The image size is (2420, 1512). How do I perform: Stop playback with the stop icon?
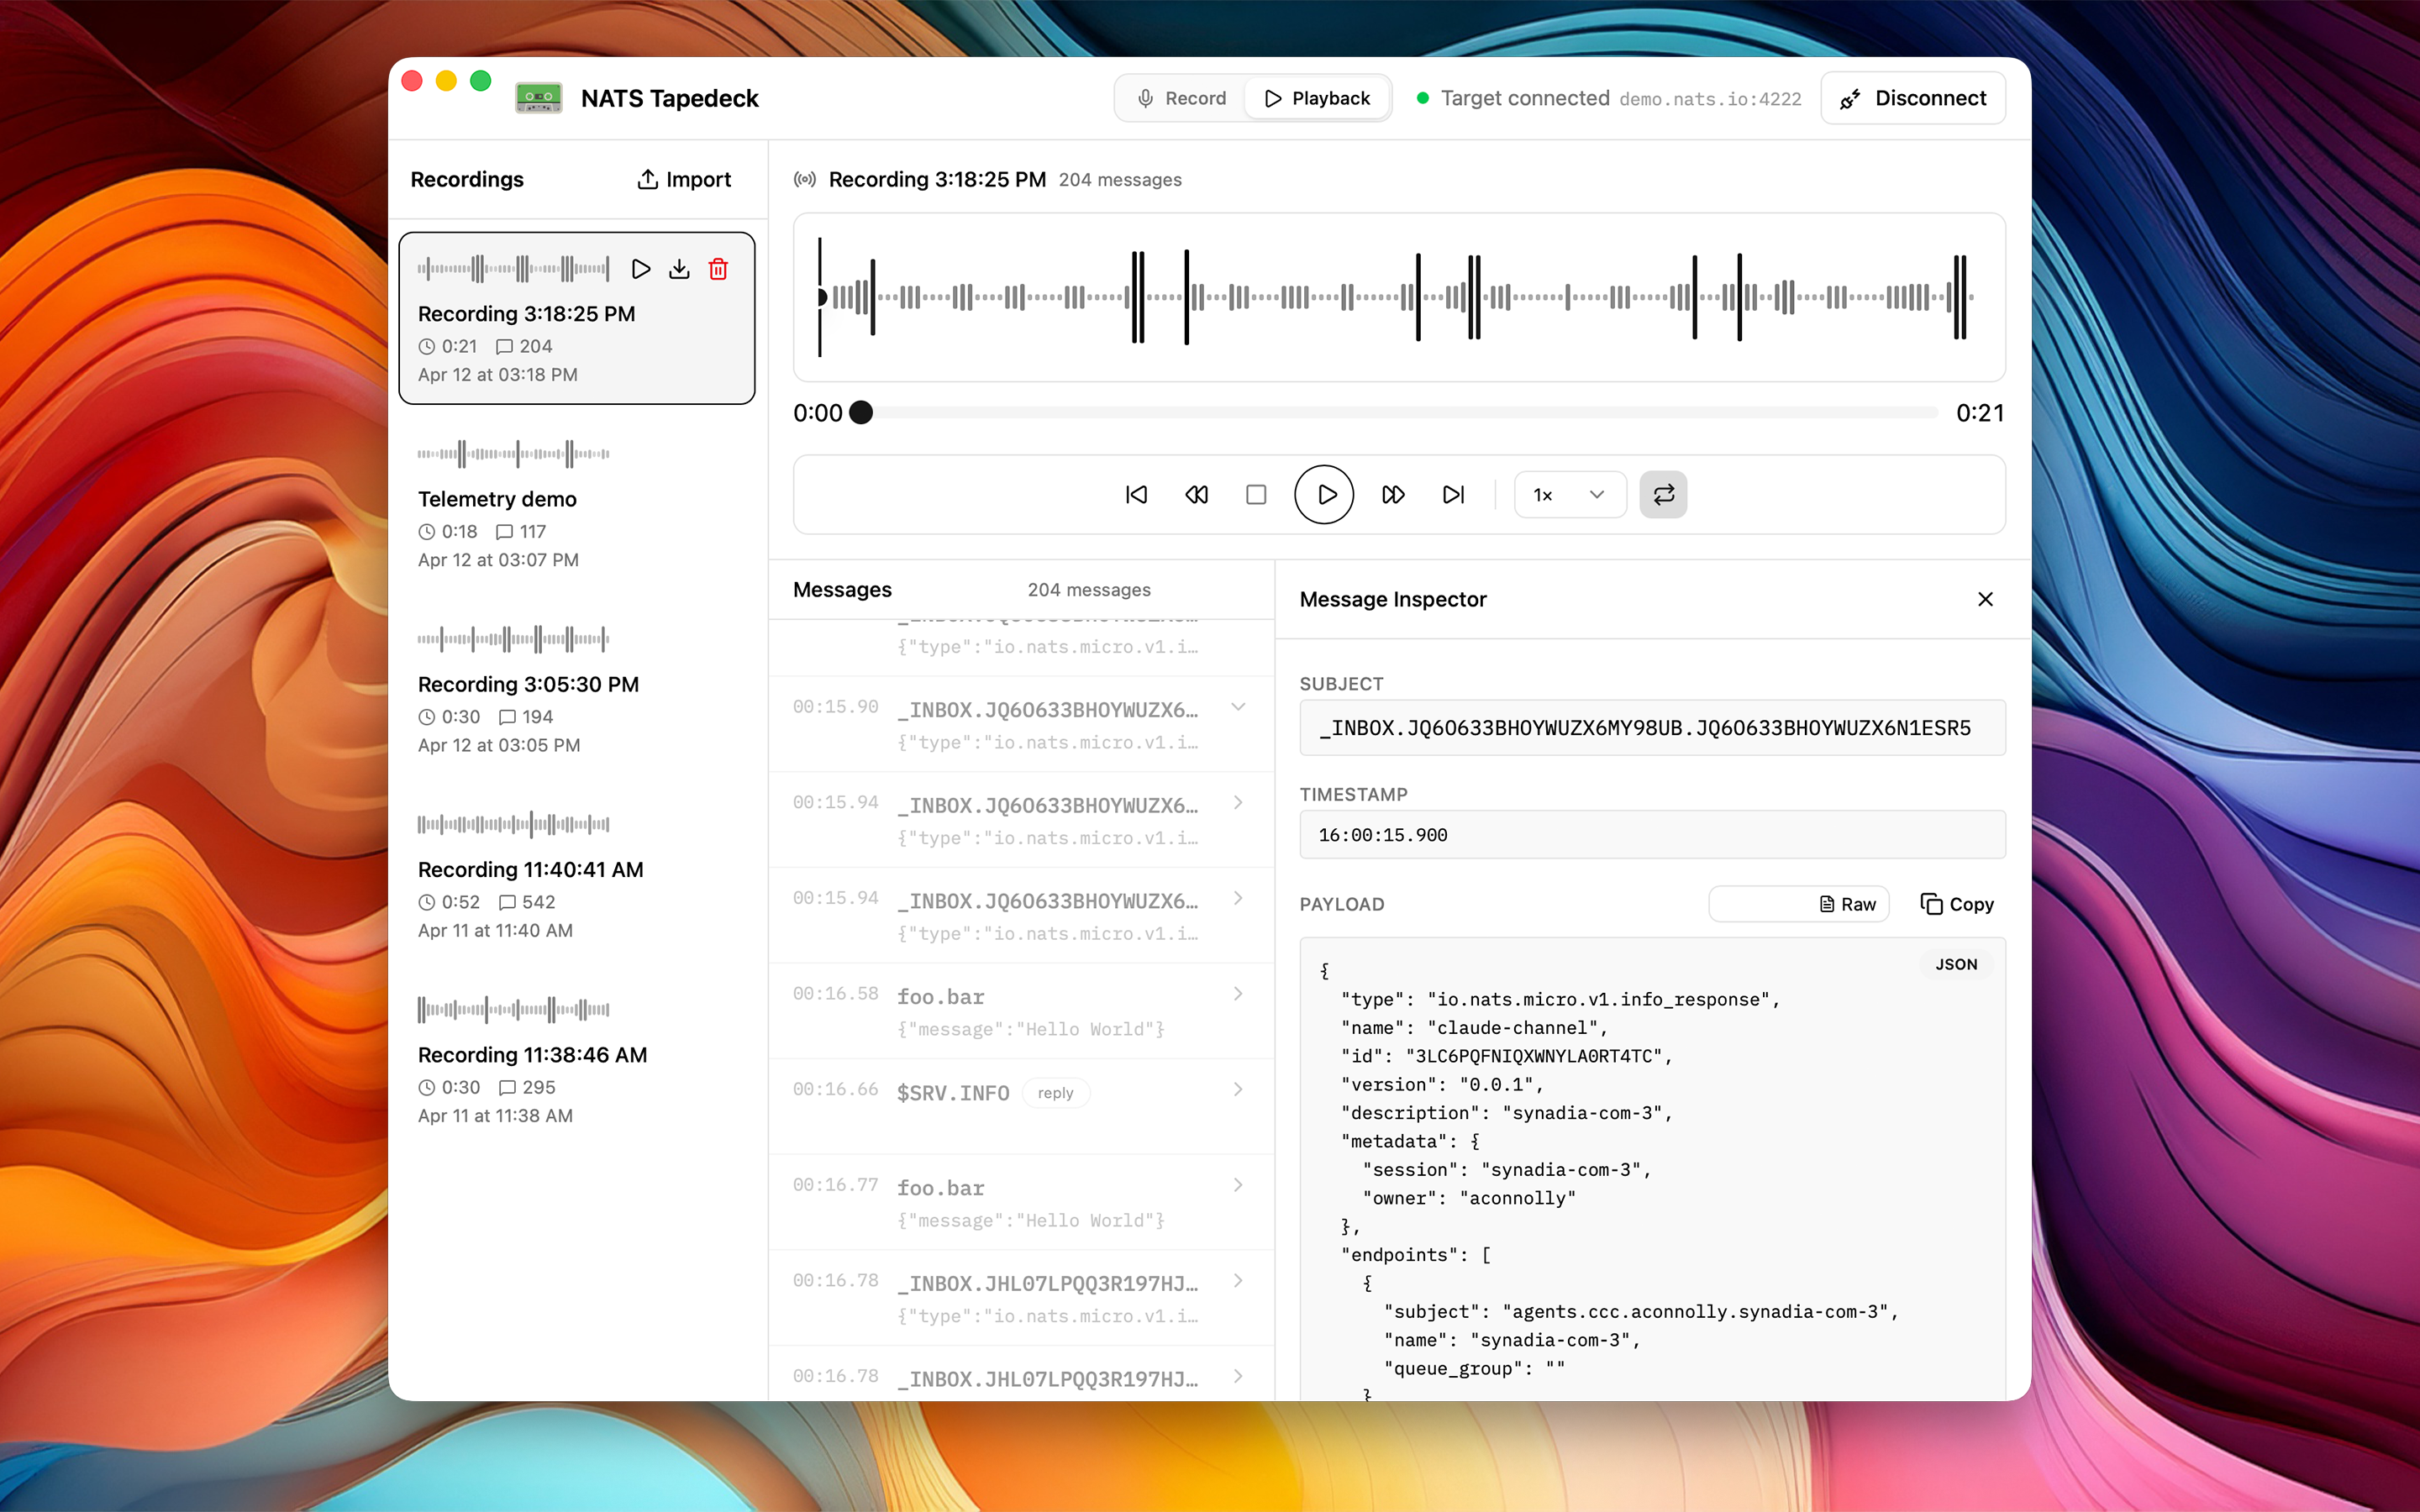(1256, 494)
